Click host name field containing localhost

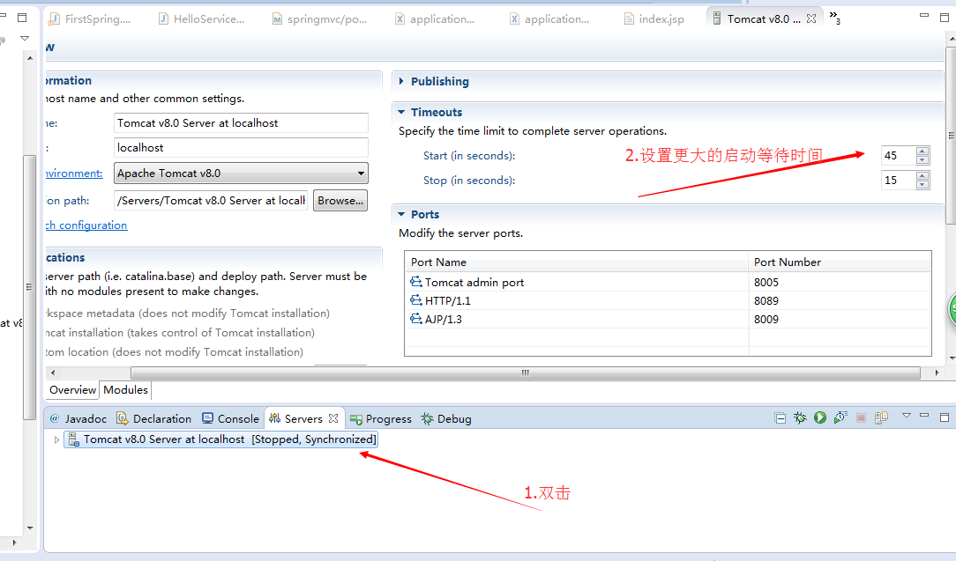click(x=241, y=148)
